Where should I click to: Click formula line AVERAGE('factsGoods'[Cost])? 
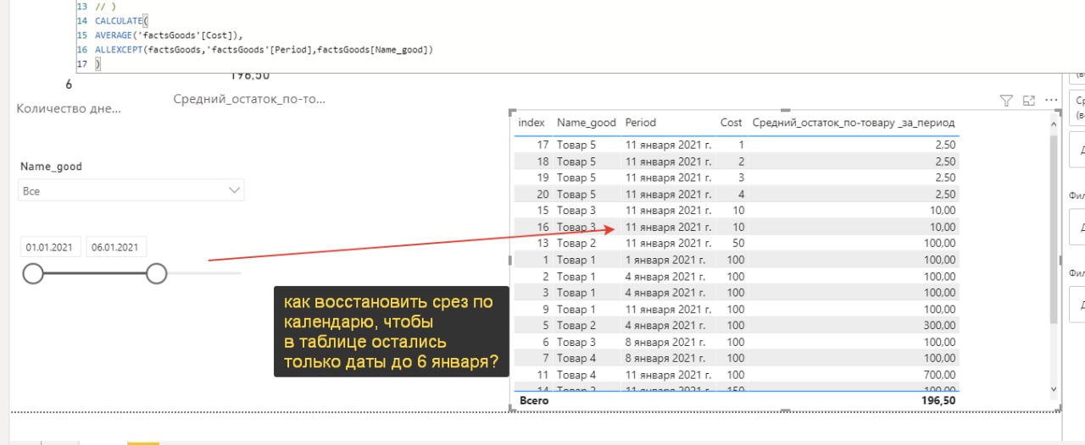(170, 36)
